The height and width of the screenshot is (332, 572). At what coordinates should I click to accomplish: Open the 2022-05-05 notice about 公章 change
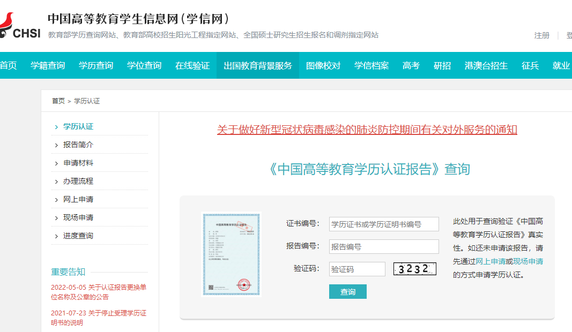point(99,292)
